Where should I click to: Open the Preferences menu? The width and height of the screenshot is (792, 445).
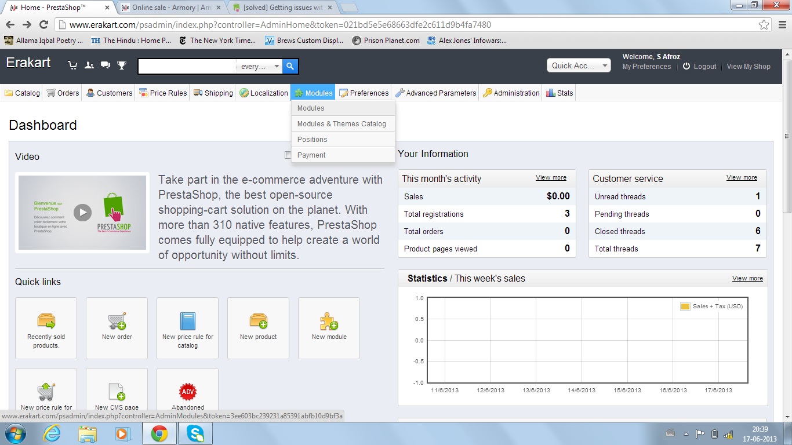tap(364, 93)
